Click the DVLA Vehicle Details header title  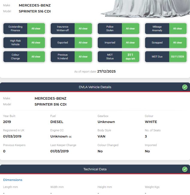pyautogui.click(x=95, y=87)
